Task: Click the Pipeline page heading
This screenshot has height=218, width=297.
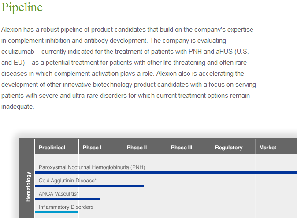Action: [22, 7]
